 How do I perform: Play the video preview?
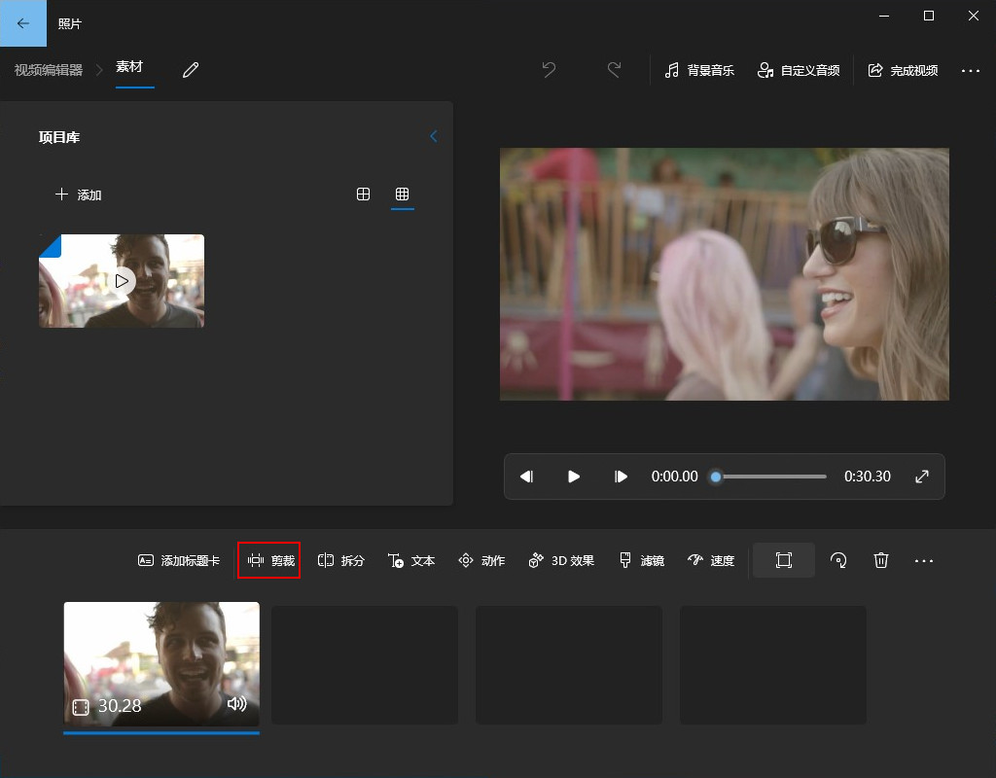pyautogui.click(x=574, y=477)
